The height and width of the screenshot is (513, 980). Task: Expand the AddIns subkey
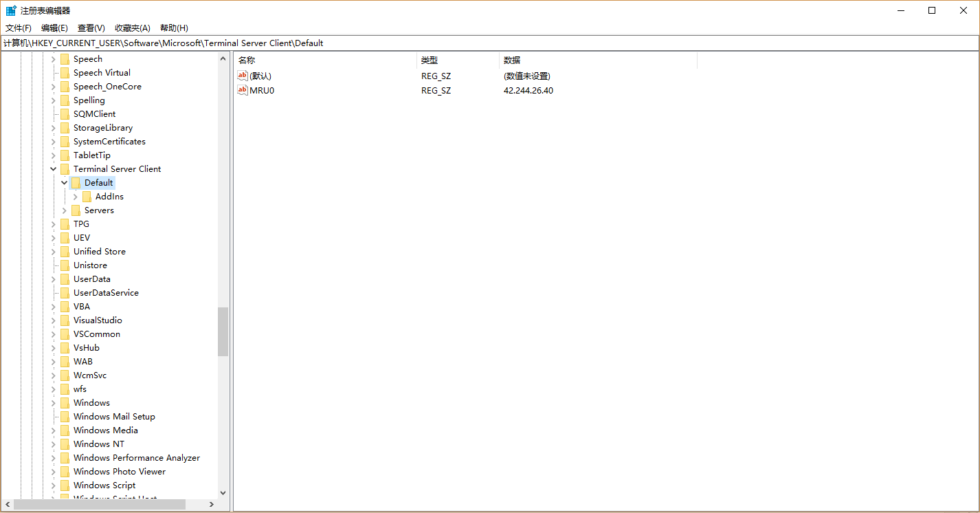coord(76,197)
